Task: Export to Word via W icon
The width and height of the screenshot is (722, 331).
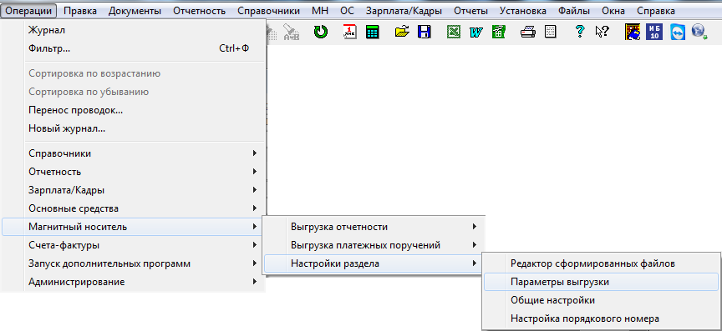Action: (476, 32)
